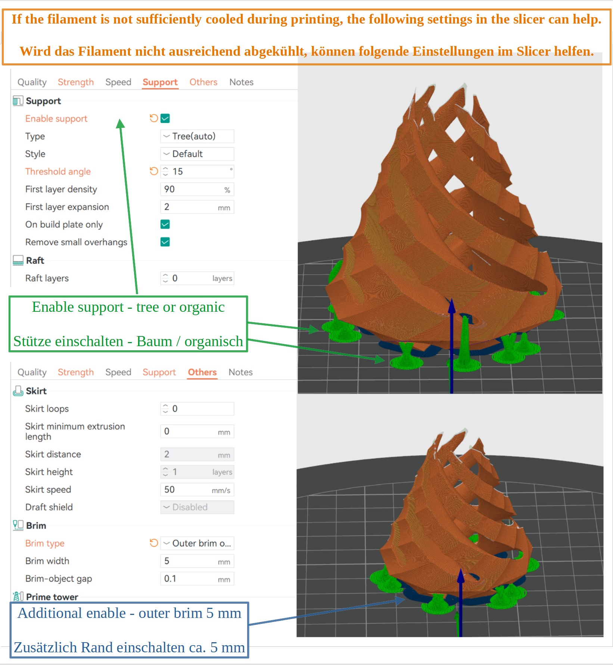The image size is (613, 665).
Task: Increase Raft layers using the up stepper
Action: (165, 275)
